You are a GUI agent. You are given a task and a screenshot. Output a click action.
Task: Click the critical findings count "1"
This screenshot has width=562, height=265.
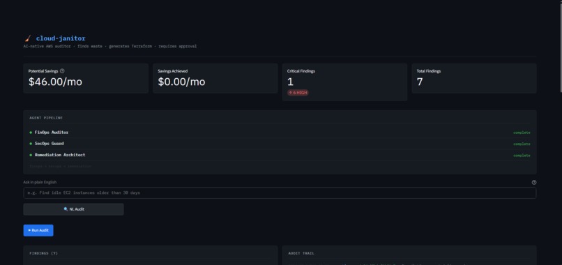[290, 82]
